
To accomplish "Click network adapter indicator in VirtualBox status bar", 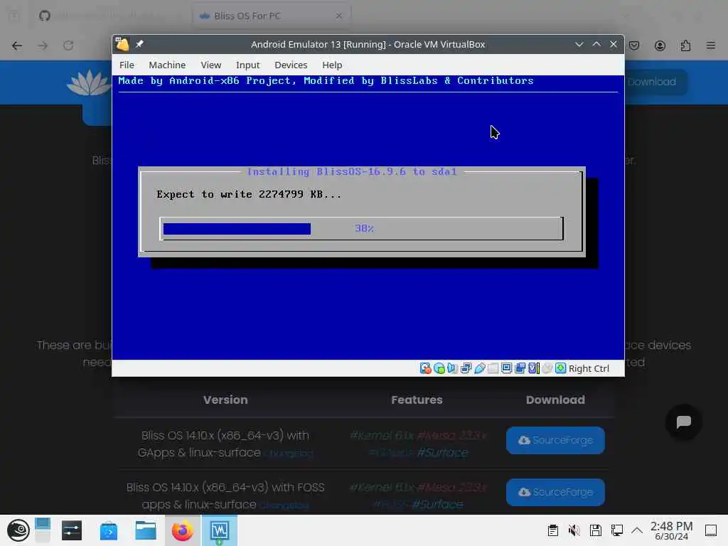I will tap(466, 368).
